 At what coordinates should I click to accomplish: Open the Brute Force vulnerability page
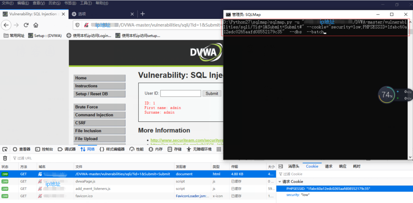click(99, 107)
